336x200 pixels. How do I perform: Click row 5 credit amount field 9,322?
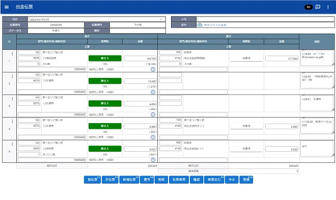click(x=282, y=149)
